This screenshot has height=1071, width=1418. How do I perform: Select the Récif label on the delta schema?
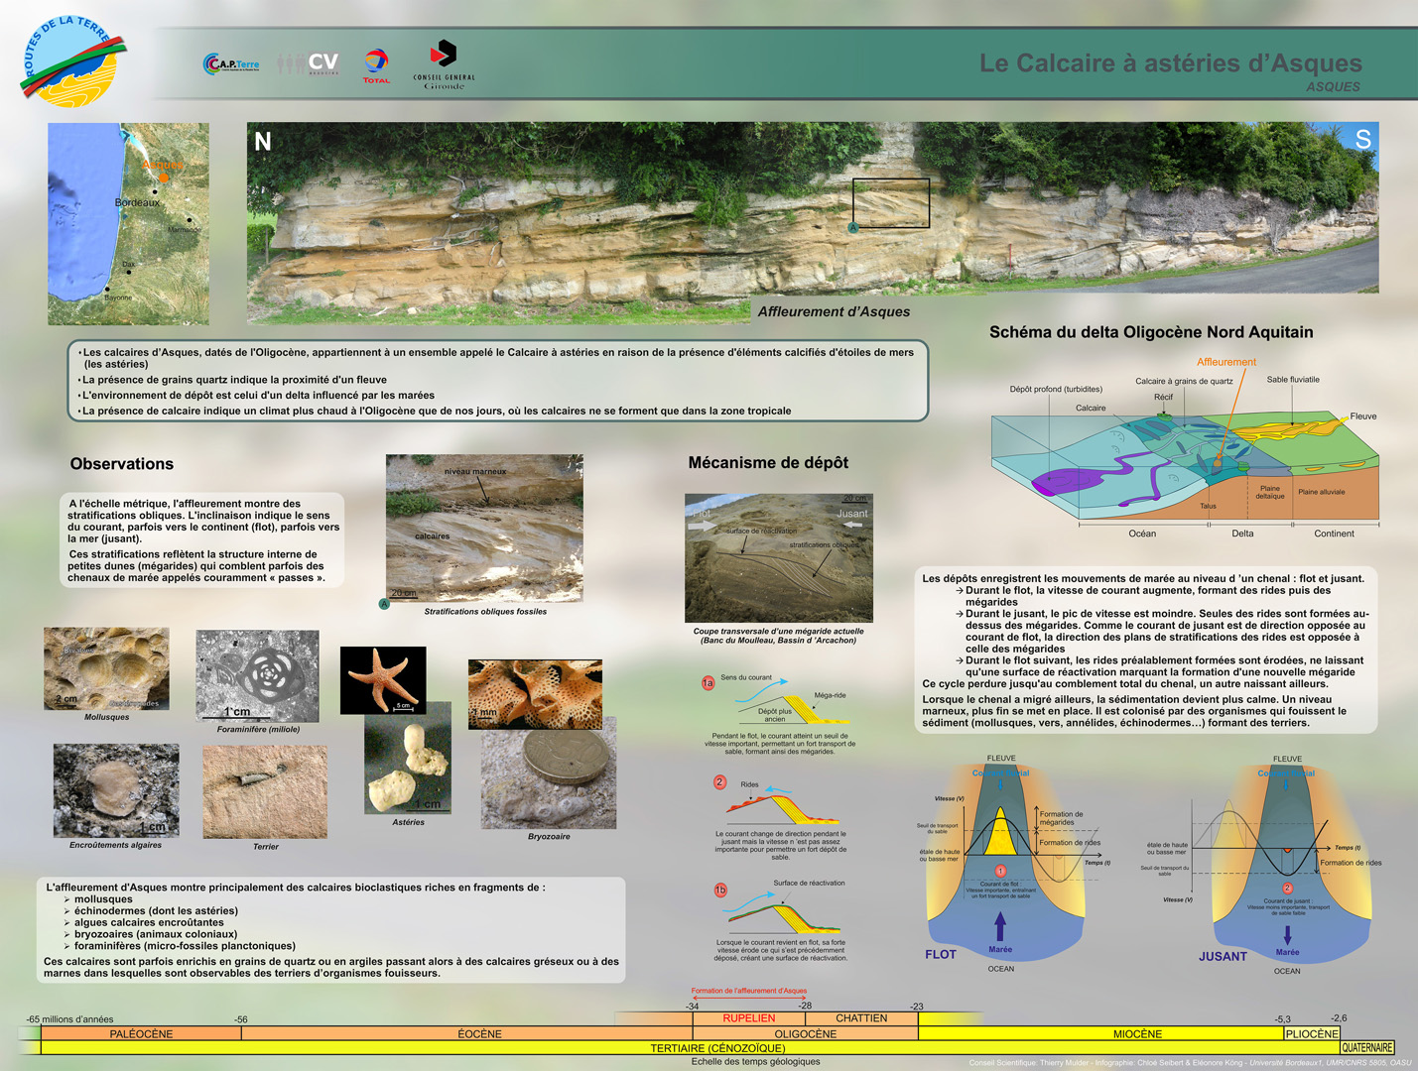pyautogui.click(x=1163, y=397)
